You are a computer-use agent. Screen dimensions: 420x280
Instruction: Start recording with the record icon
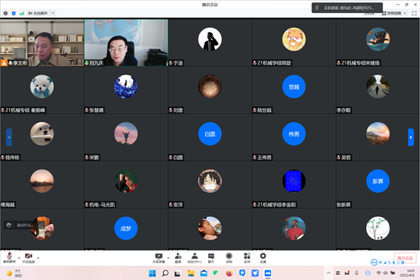tap(229, 258)
